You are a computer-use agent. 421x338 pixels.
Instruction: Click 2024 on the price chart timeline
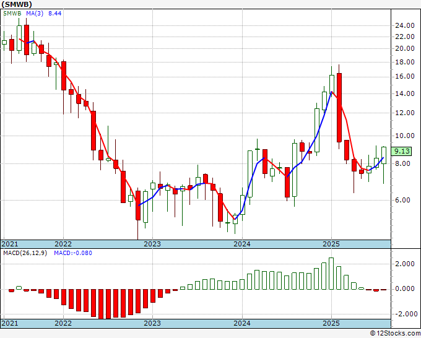click(x=242, y=244)
